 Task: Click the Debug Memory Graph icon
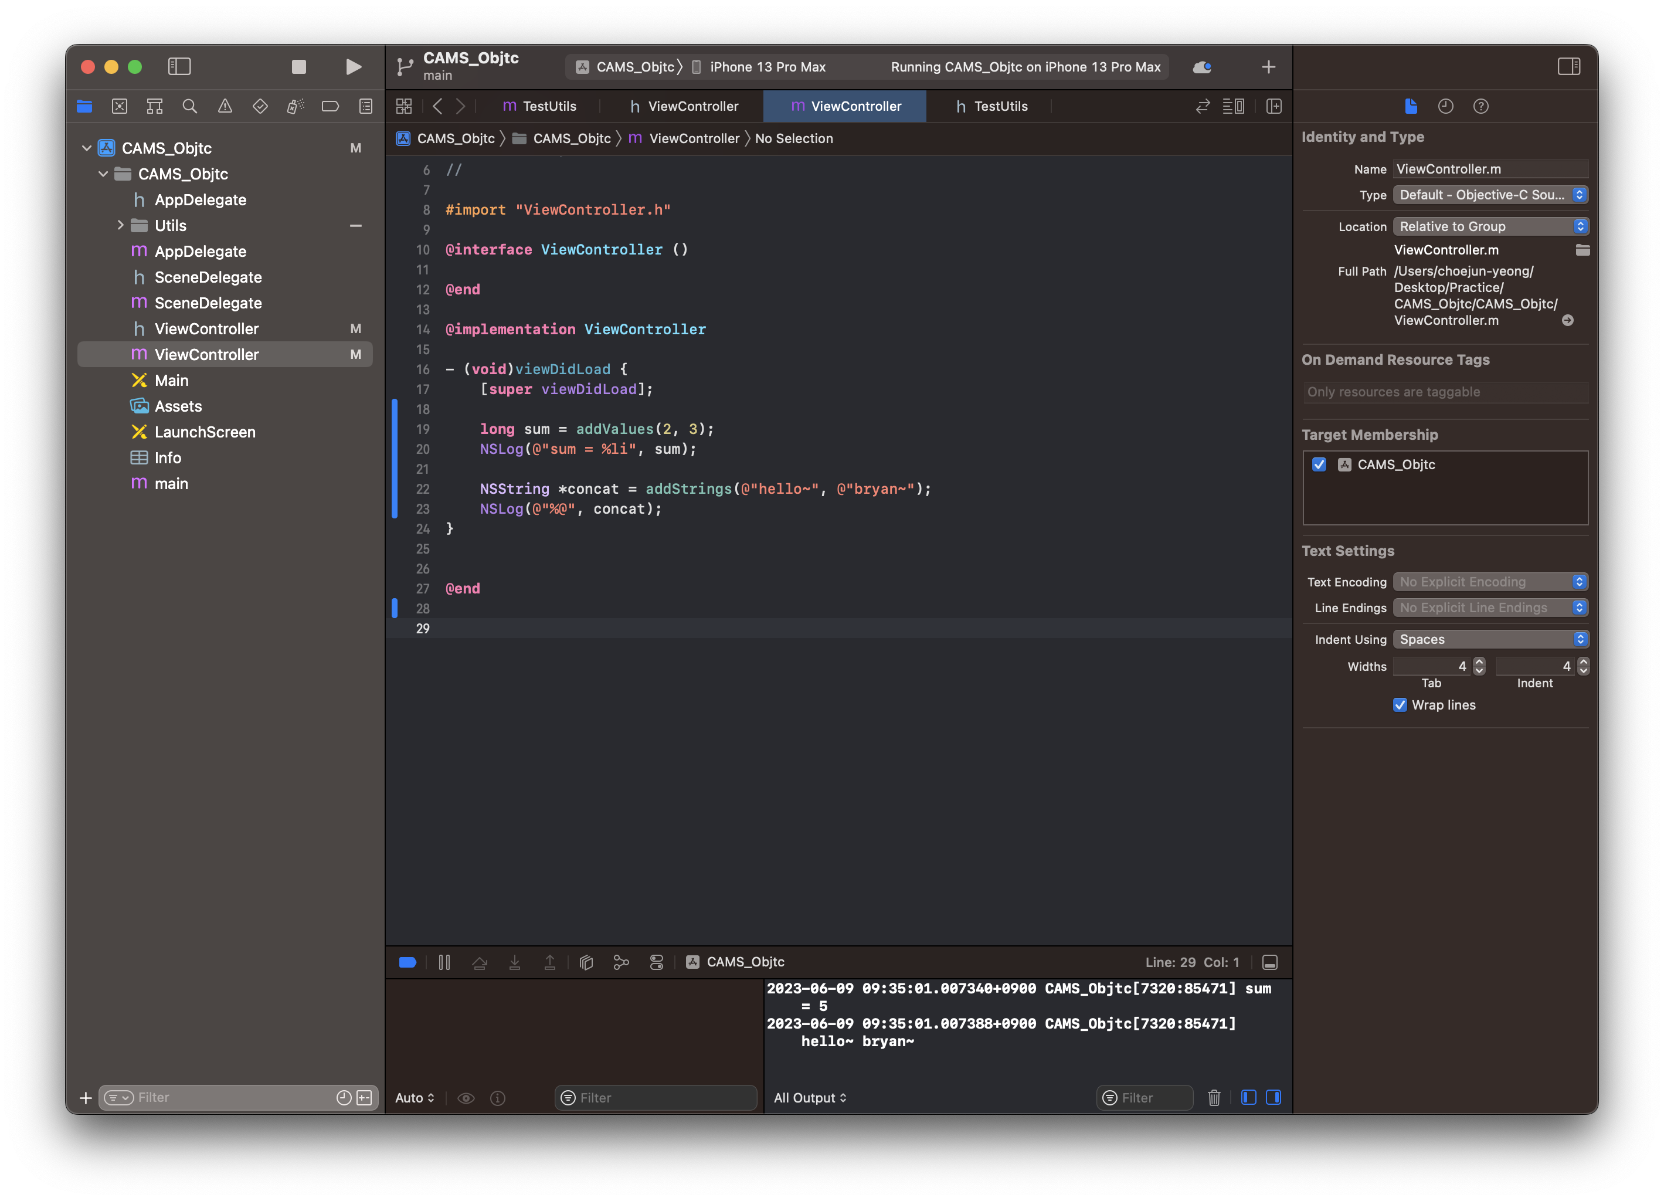pyautogui.click(x=621, y=962)
